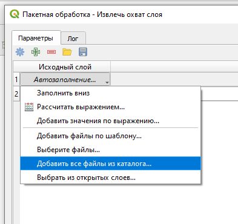The height and width of the screenshot is (224, 238).
Task: Remove a row with red minus icon
Action: point(51,52)
